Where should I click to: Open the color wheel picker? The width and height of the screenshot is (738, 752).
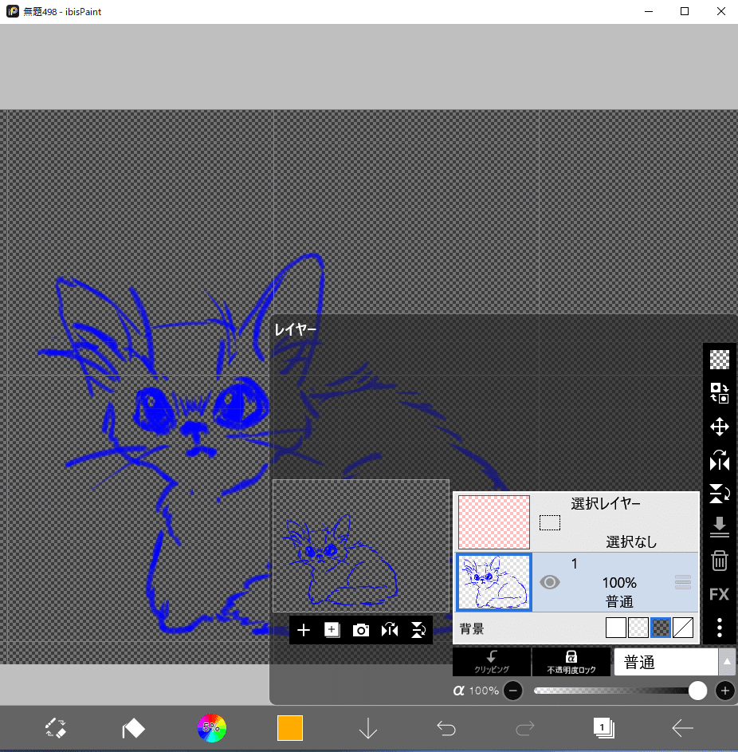211,728
